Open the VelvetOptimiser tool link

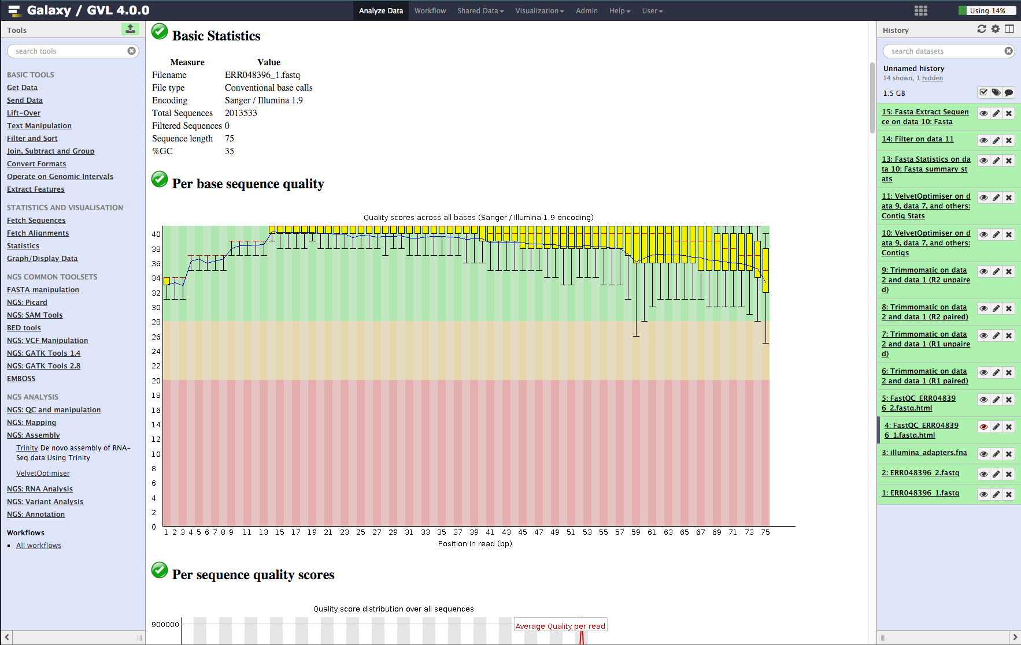(43, 474)
